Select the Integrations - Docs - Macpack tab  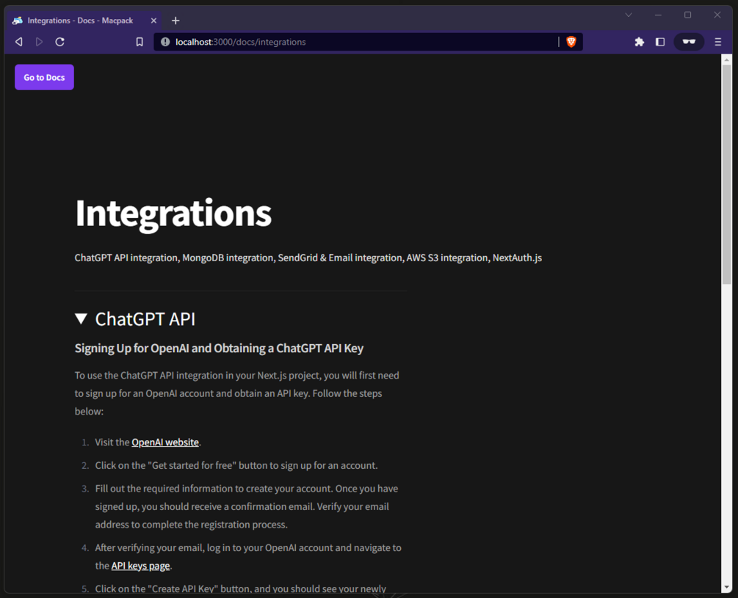click(84, 21)
